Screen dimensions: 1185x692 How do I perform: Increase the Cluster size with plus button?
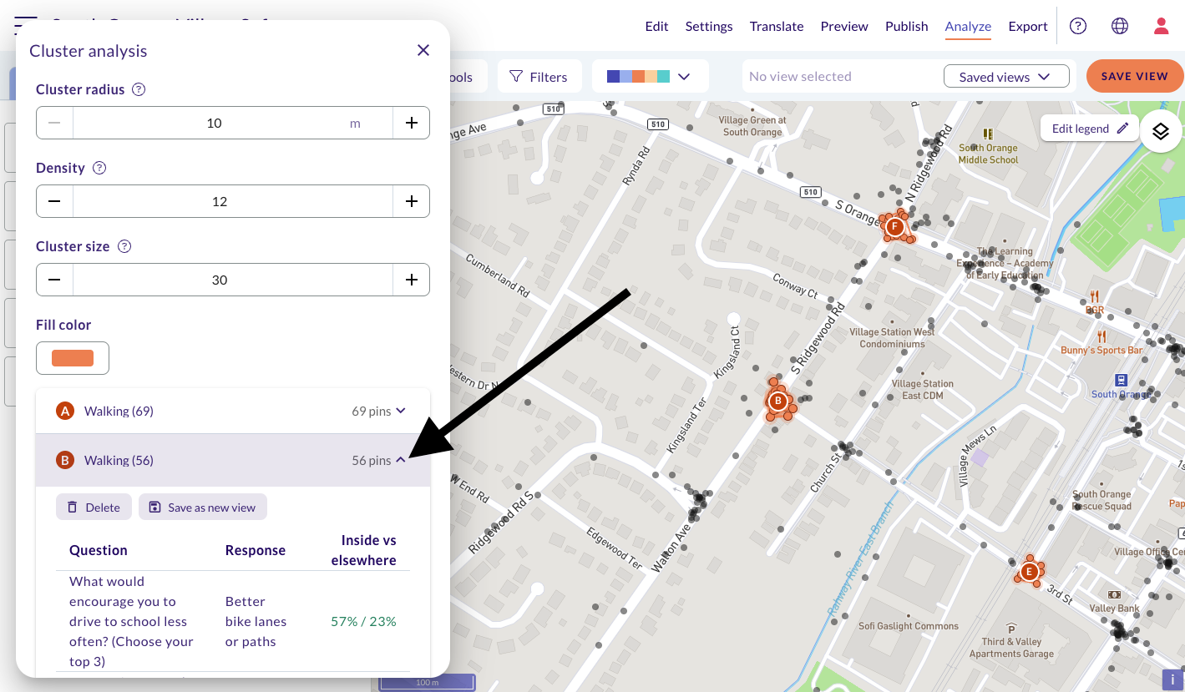tap(412, 280)
